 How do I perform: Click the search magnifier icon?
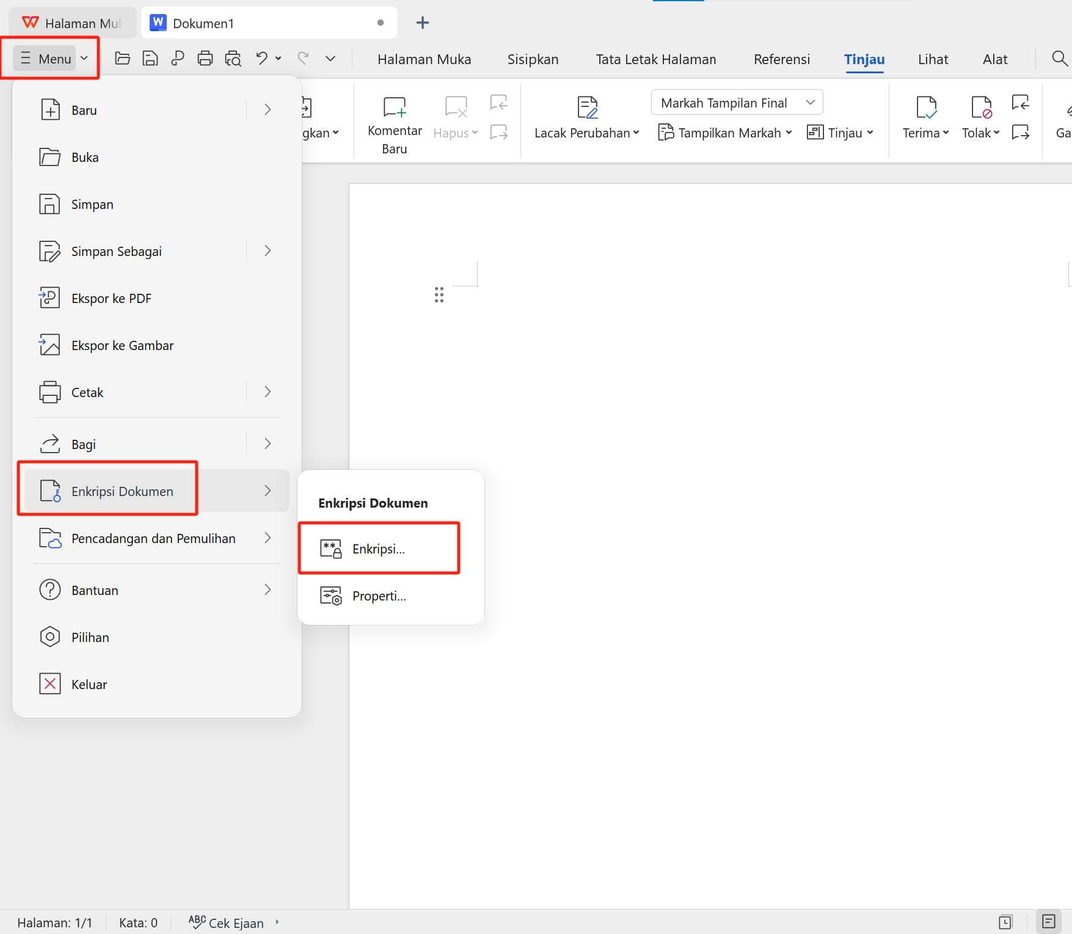(x=1059, y=59)
